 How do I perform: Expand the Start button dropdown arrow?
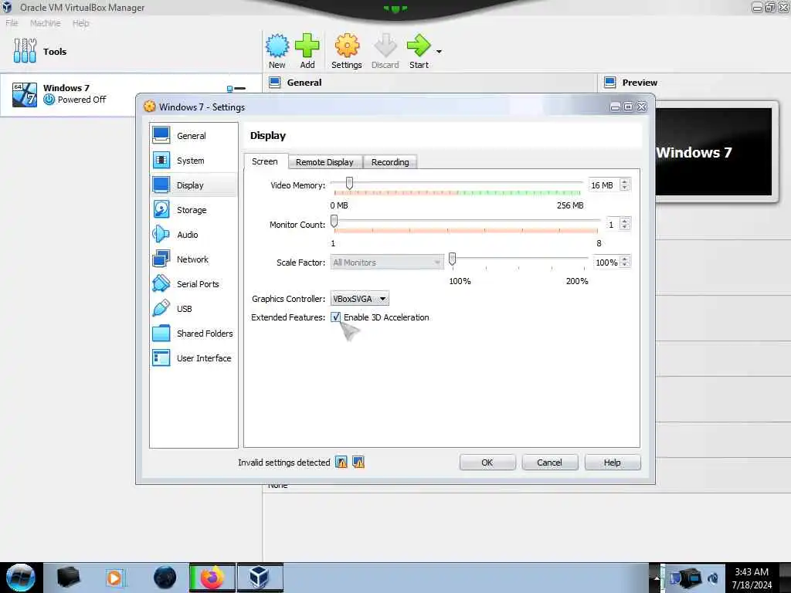(439, 52)
